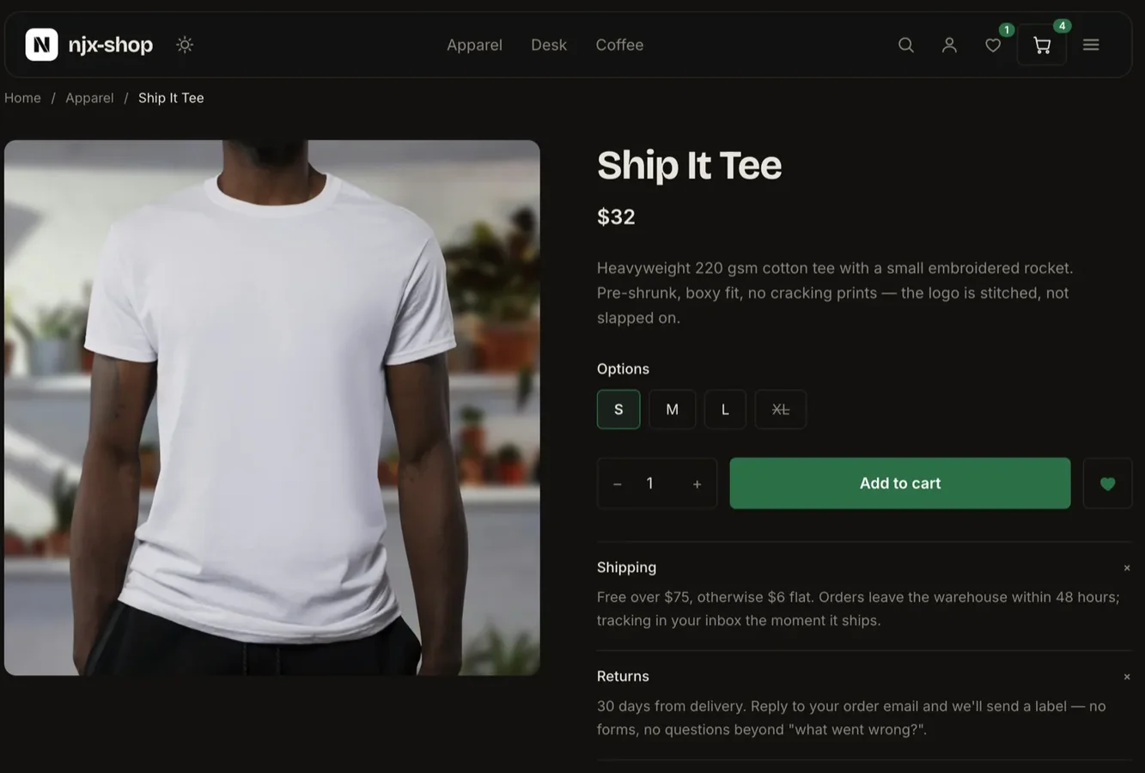Open wishlist heart icon in header
The width and height of the screenshot is (1145, 773).
pos(993,45)
